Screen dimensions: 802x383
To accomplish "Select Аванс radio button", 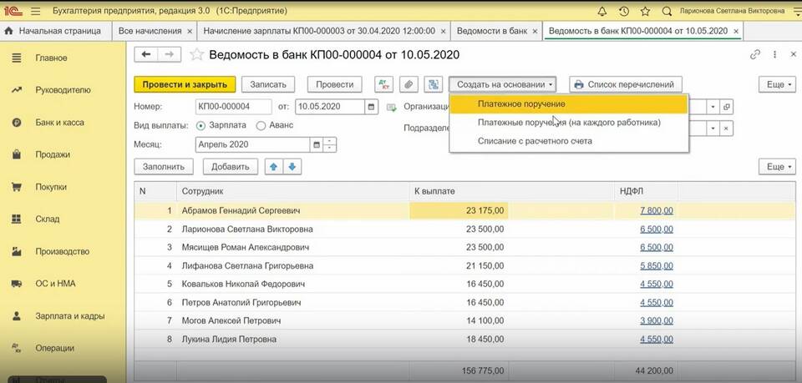I will tap(261, 125).
